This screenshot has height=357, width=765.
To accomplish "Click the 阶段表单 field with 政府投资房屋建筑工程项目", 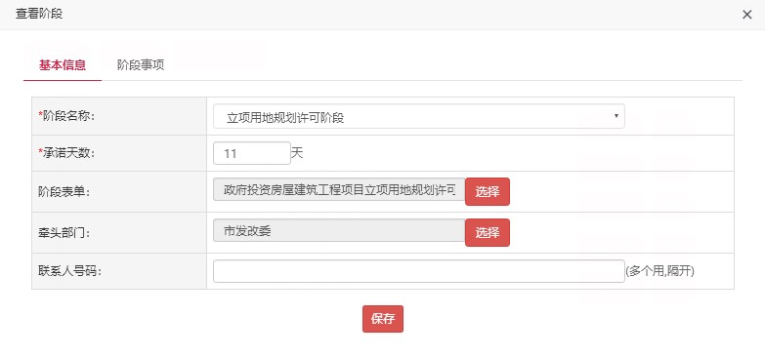I will tap(339, 189).
